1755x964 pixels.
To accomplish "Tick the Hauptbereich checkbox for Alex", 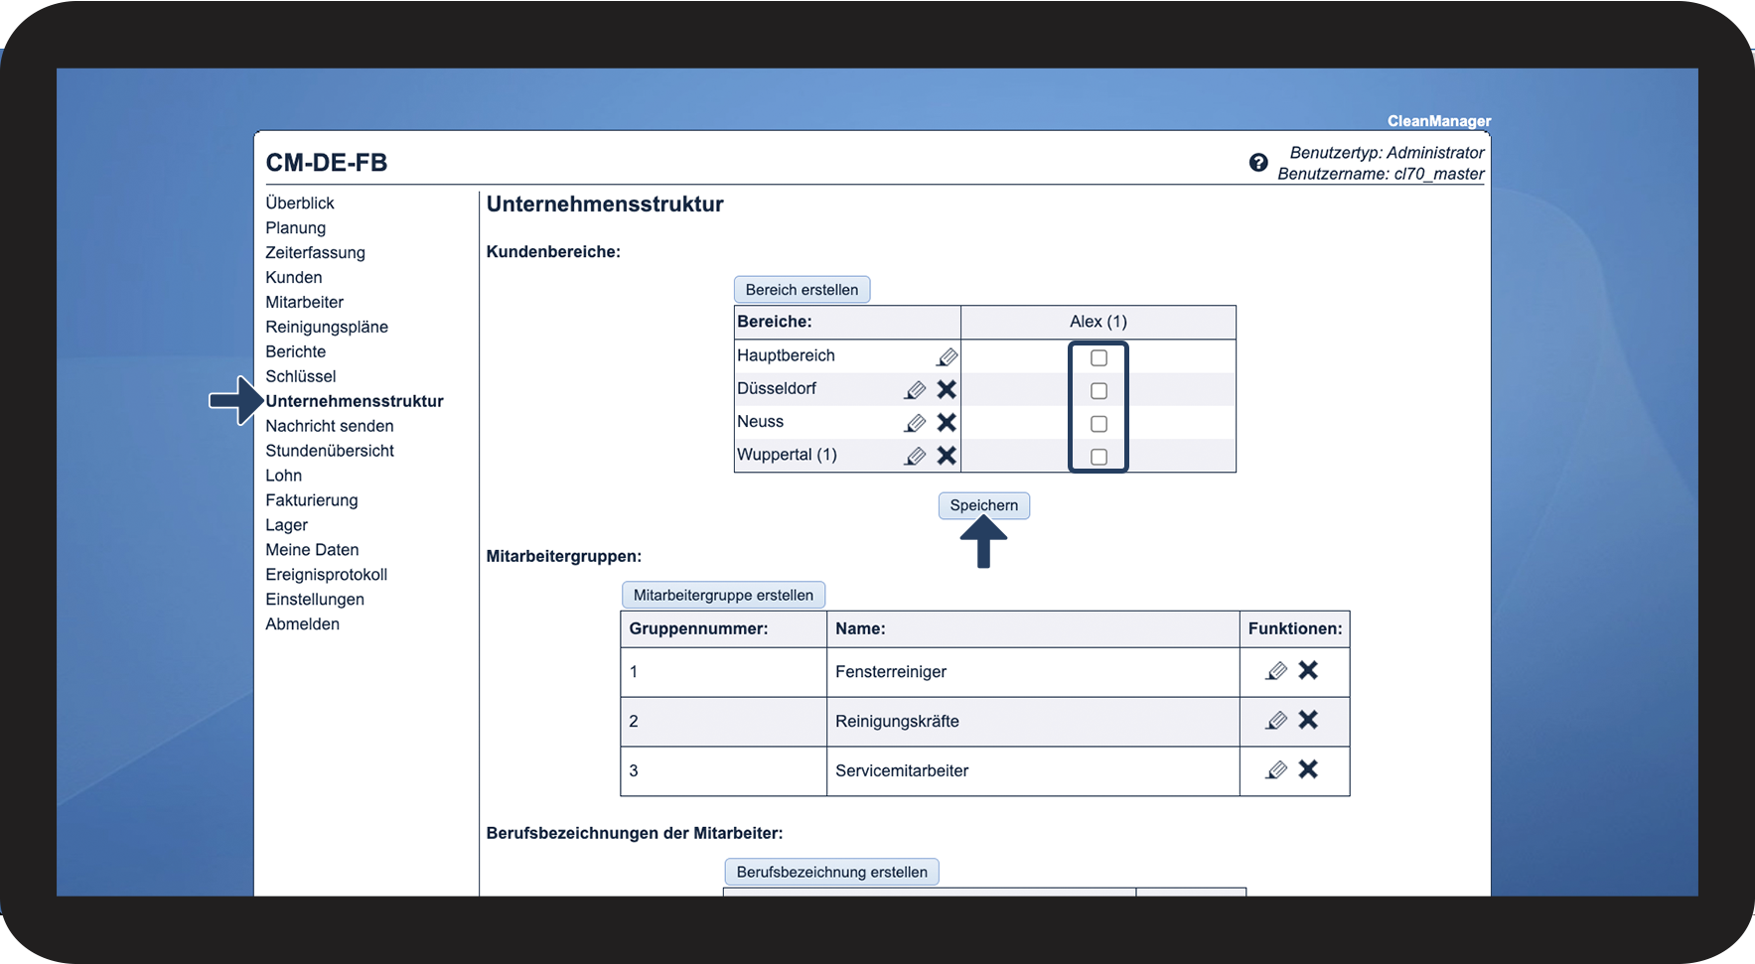I will [x=1098, y=357].
